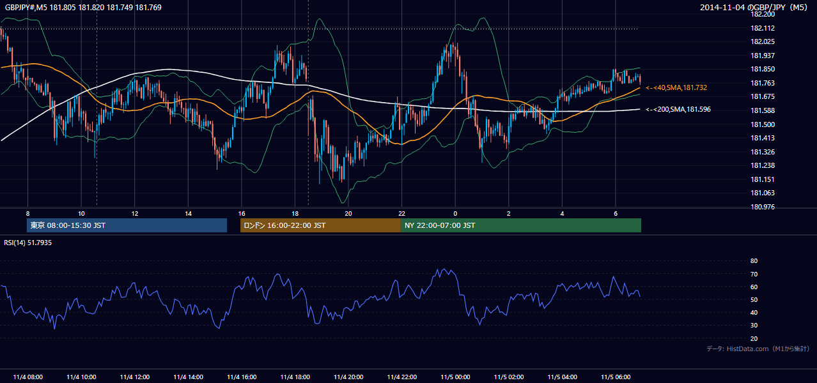The height and width of the screenshot is (383, 817).
Task: Click the RSI 20 level label
Action: pyautogui.click(x=754, y=338)
